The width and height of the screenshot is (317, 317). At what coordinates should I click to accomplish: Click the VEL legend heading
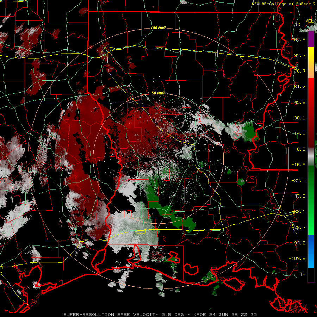click(x=309, y=21)
